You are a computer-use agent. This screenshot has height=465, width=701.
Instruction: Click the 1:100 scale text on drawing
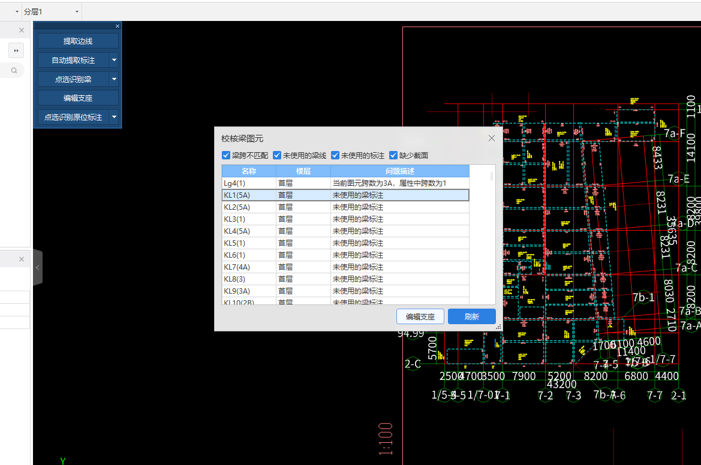386,439
